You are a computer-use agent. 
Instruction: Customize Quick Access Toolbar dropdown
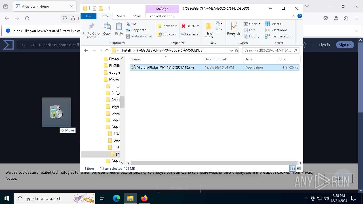pos(106,9)
